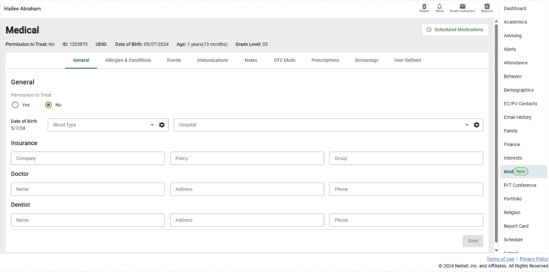Open Finance in the sidebar
Viewport: 549px width, 272px height.
point(512,144)
